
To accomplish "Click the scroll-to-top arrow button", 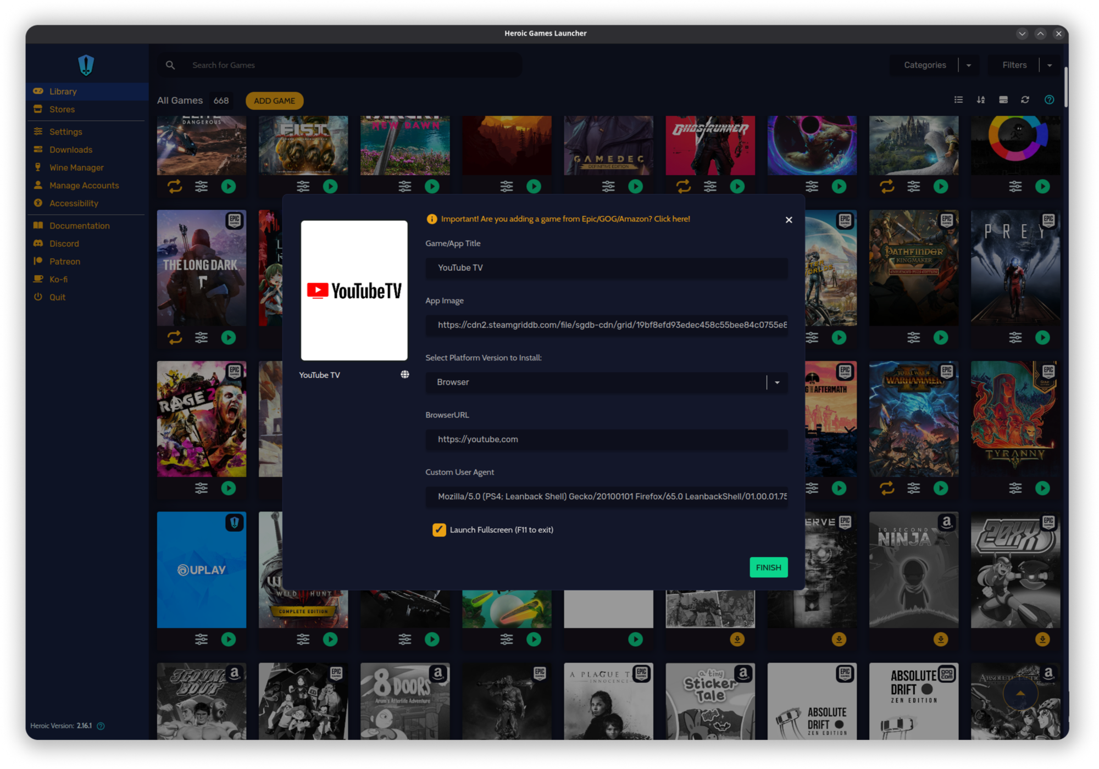I will (1020, 693).
